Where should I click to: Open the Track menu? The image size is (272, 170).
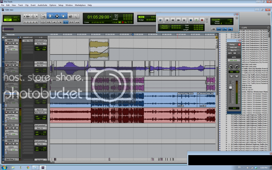(20, 5)
